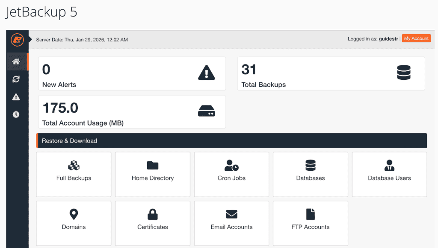This screenshot has width=438, height=248.
Task: Select the Domains label
Action: [74, 227]
